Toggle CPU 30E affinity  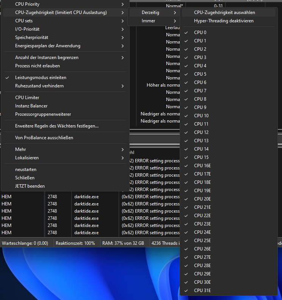pos(229,282)
